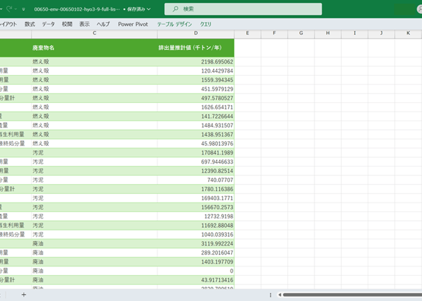
Task: Select column H header
Action: [328, 33]
